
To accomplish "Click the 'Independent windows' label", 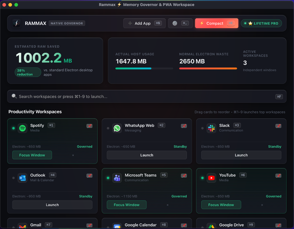I will (260, 70).
